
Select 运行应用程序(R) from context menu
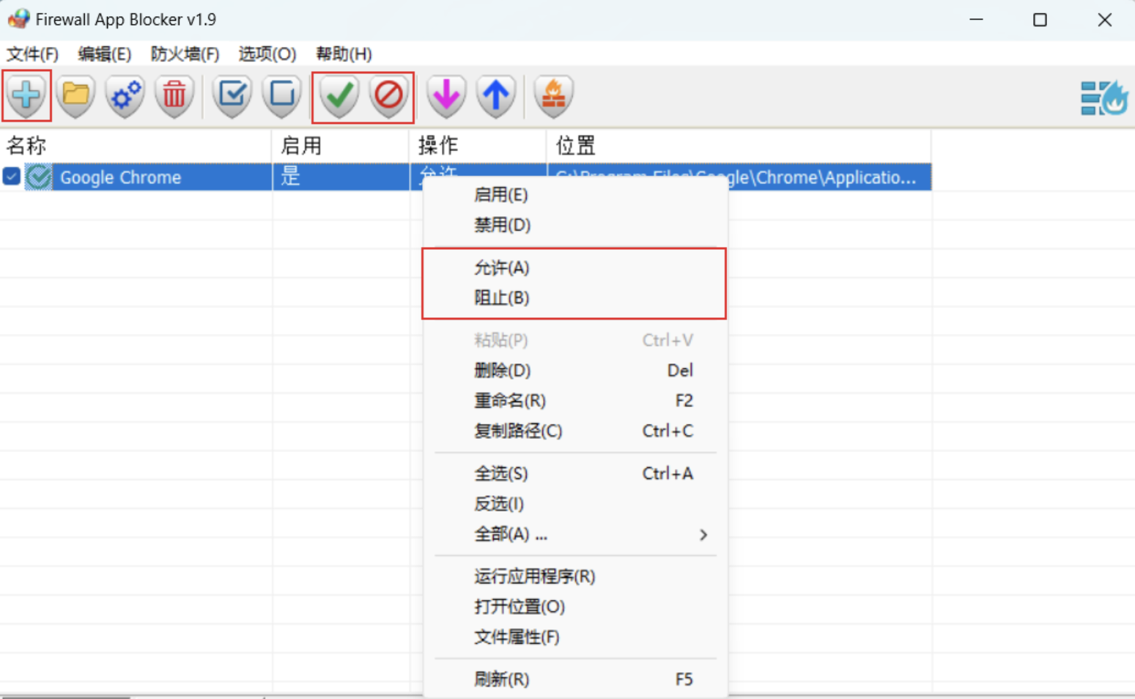tap(535, 576)
